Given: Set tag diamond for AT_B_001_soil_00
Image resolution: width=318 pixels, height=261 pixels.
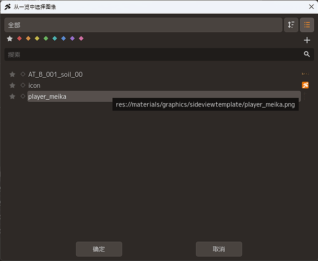Looking at the screenshot, I should (x=23, y=74).
